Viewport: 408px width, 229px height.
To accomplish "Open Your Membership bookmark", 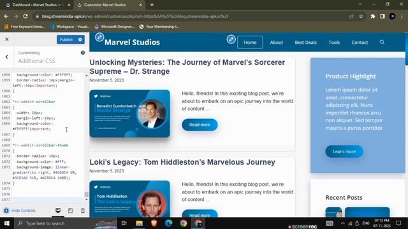I will 159,27.
